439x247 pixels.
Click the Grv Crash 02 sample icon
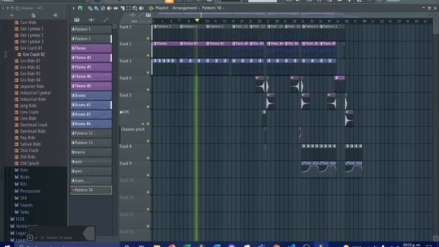click(19, 55)
